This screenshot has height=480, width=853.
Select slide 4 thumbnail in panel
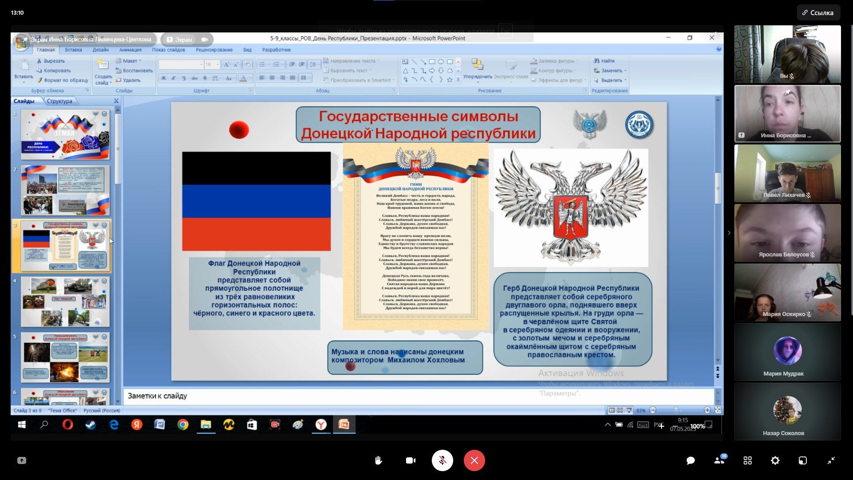65,302
